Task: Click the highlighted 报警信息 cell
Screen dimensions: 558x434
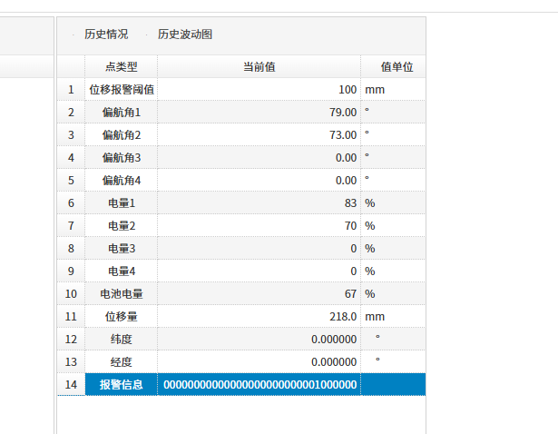Action: tap(121, 385)
